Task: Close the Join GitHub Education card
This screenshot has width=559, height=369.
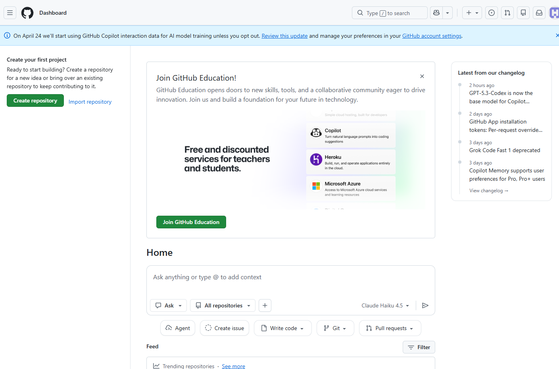Action: [422, 76]
